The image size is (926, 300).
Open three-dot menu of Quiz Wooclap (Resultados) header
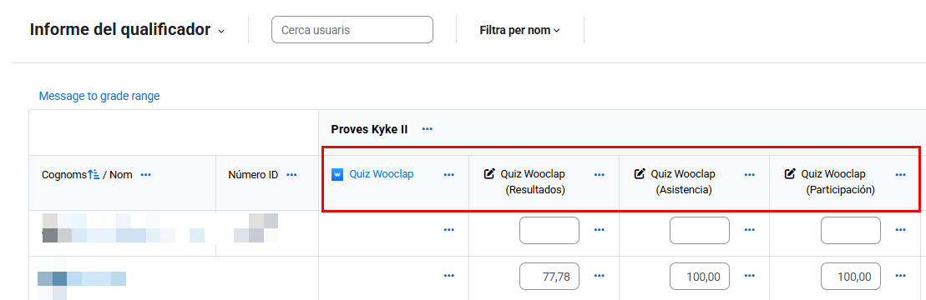pyautogui.click(x=600, y=174)
